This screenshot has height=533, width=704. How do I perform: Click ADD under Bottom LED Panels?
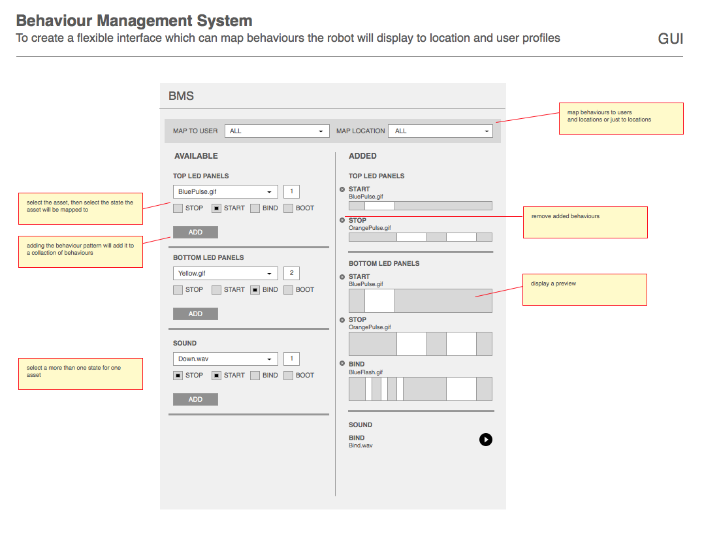(196, 314)
